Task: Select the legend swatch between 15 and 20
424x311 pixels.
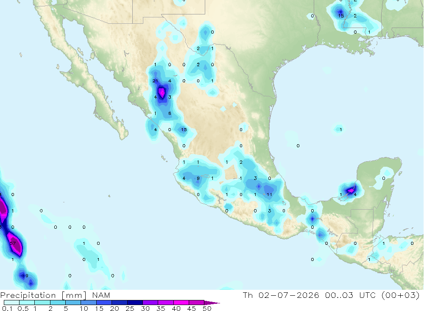Action: [104, 303]
